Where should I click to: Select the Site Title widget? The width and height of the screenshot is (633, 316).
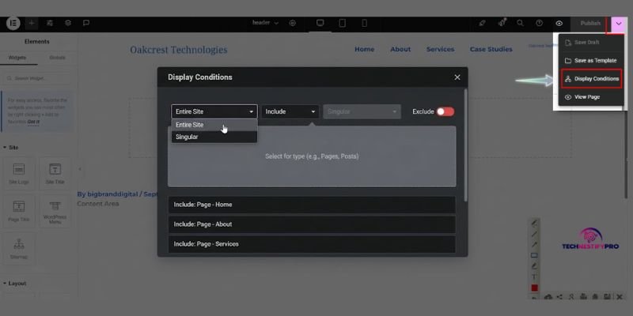(x=55, y=174)
